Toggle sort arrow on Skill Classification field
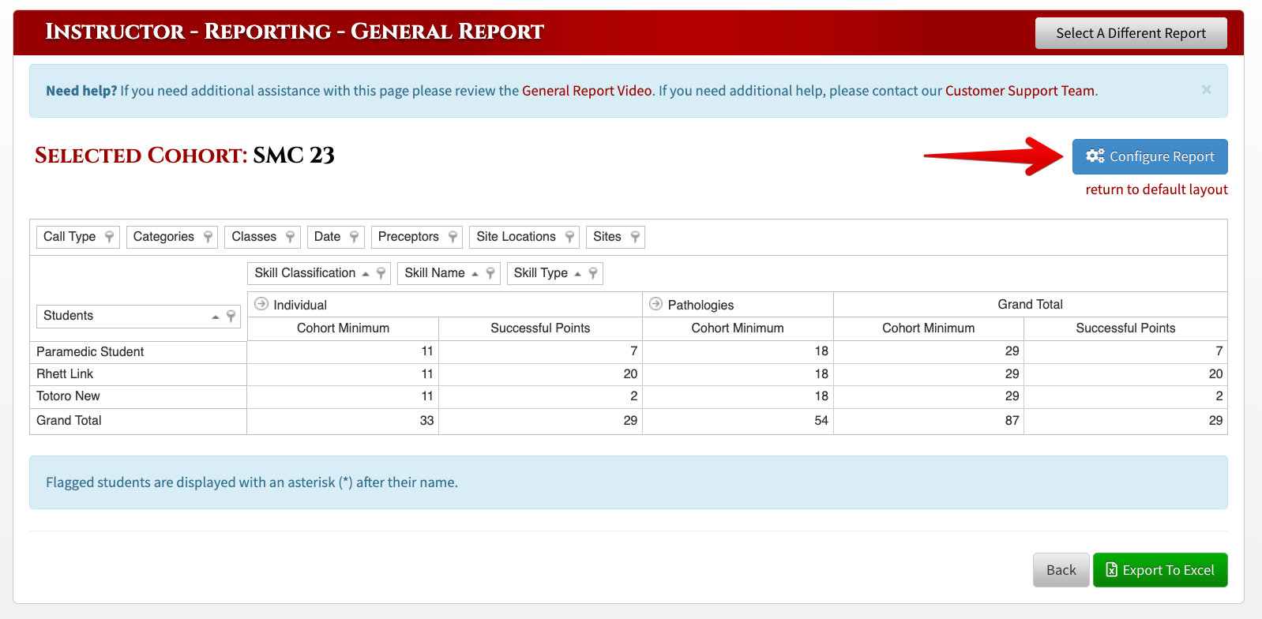This screenshot has height=619, width=1262. coord(366,274)
